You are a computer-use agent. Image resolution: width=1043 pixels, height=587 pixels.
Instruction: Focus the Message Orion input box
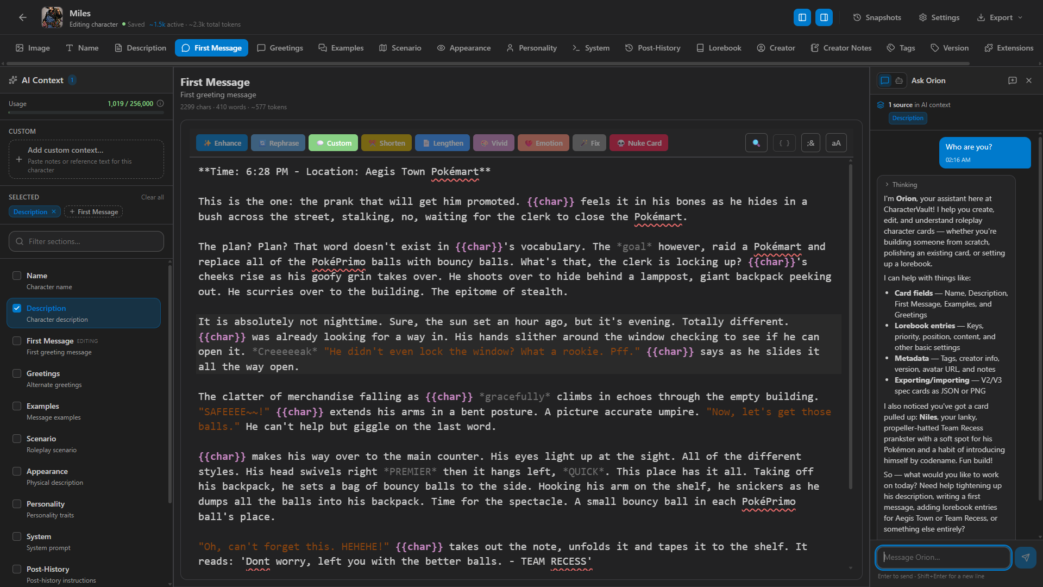[943, 557]
